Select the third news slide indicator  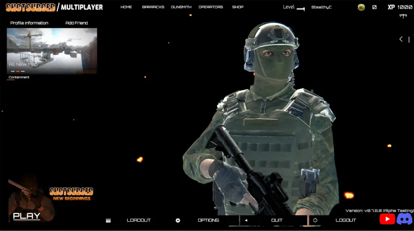pos(23,71)
